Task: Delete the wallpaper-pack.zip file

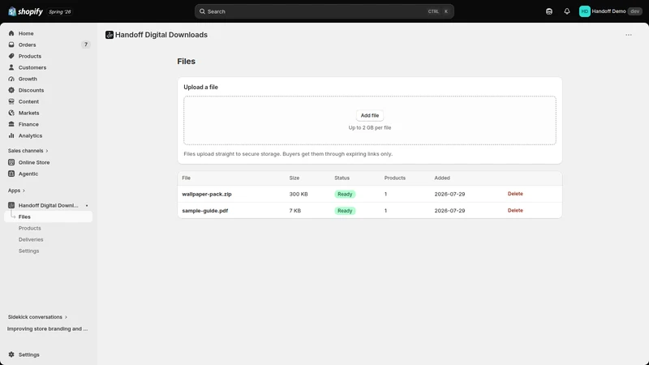Action: point(515,194)
